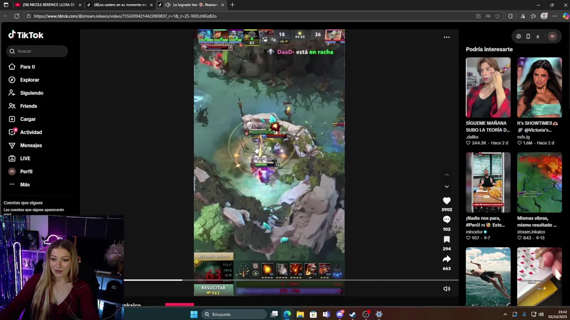Viewport: 570px width, 320px height.
Task: Open the media control music icon in toolbar
Action: [x=523, y=16]
